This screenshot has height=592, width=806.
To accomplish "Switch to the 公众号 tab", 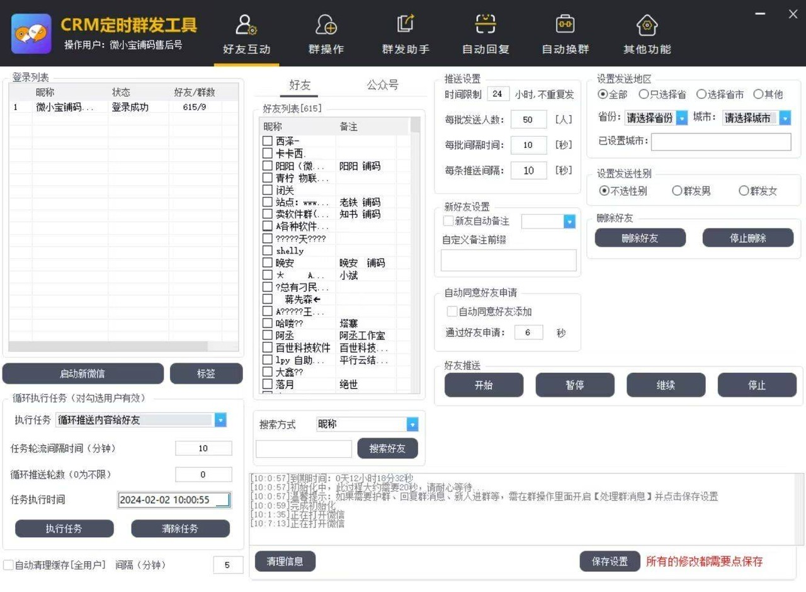I will click(382, 85).
